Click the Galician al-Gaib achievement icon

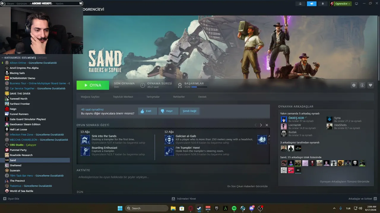coord(169,140)
